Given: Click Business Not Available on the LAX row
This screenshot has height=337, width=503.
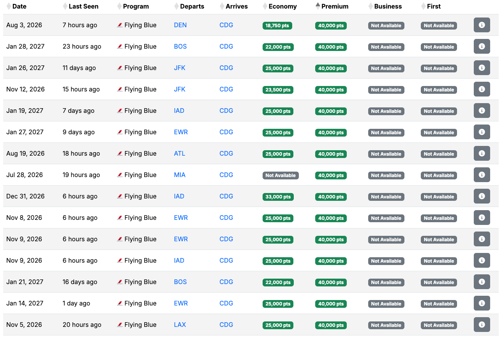Looking at the screenshot, I should (x=386, y=325).
